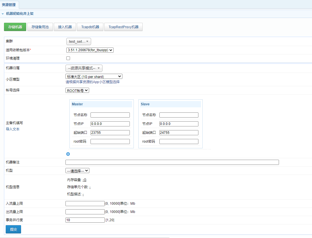This screenshot has width=312, height=238.
Task: Open the 机器归属 资源共享模式 dropdown
Action: tap(84, 68)
